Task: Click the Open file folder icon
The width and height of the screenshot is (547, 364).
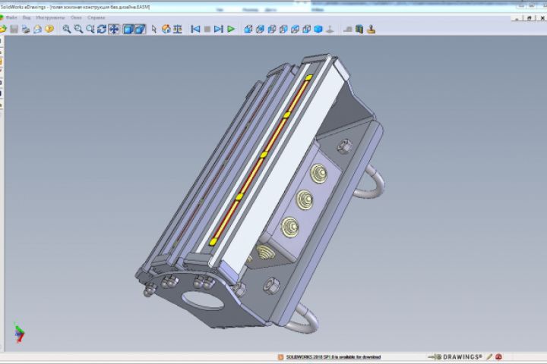Action: (3, 30)
